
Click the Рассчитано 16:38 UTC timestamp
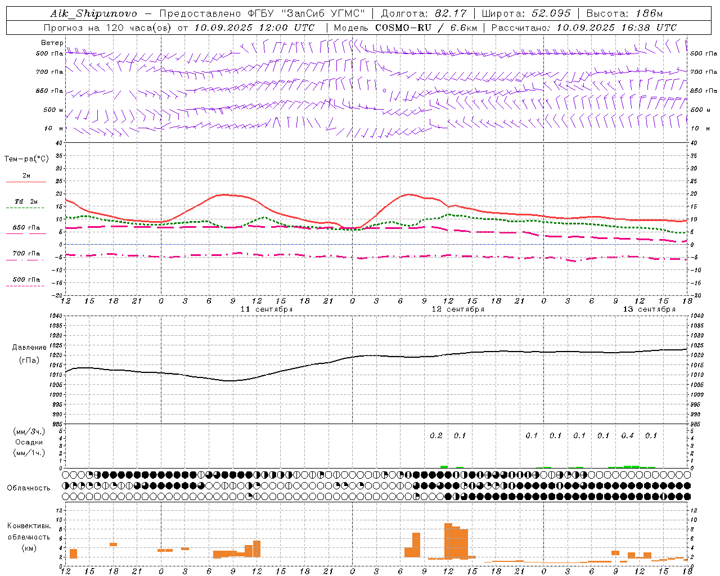tap(584, 28)
